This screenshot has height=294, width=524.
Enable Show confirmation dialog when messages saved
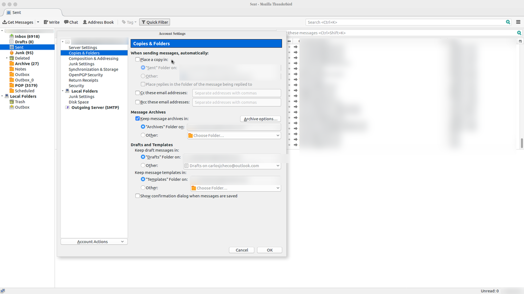click(x=138, y=196)
